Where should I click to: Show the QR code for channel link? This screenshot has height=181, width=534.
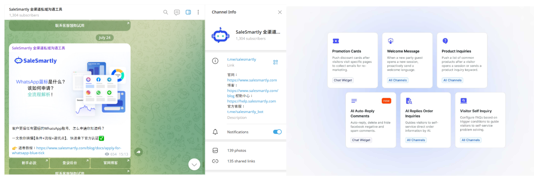pyautogui.click(x=276, y=62)
